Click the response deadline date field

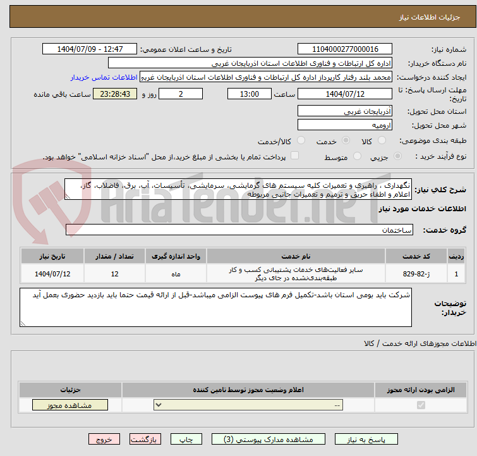point(345,94)
